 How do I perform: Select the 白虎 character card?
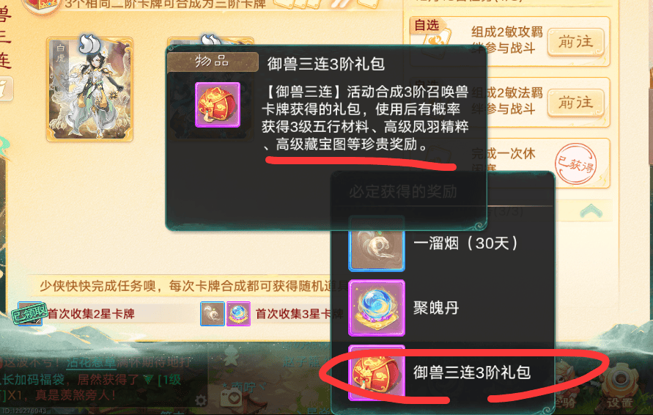click(x=90, y=89)
